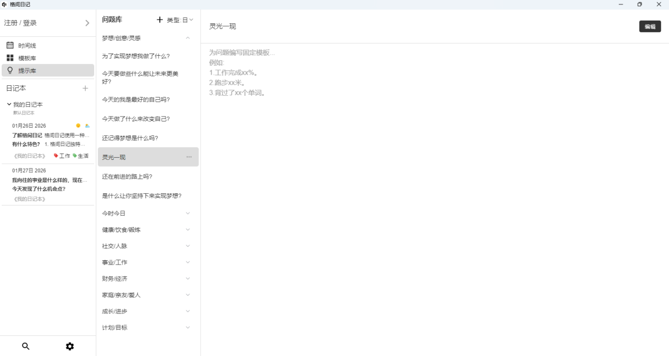Screen dimensions: 669x356
Task: Open the 类型 dropdown filter
Action: click(180, 20)
